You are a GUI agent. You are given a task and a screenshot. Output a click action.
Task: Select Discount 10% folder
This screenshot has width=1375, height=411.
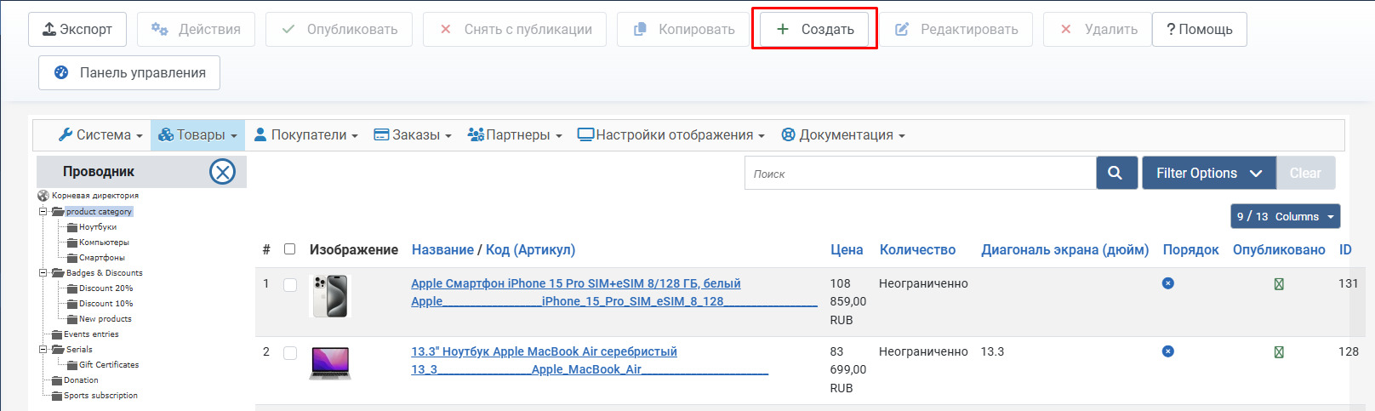pyautogui.click(x=106, y=304)
